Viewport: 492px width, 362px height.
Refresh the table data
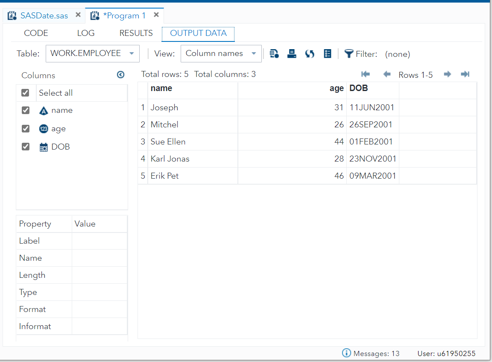310,53
